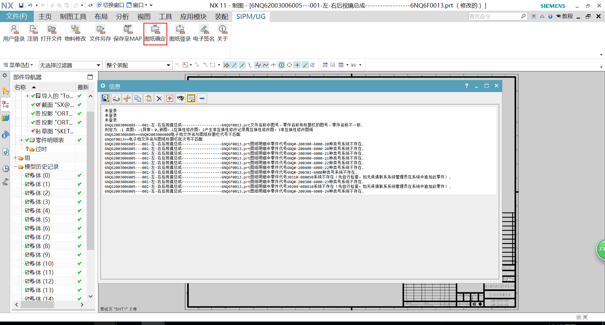Collapse the 模型历史记录 tree folder
Viewport: 605px width, 325px height.
point(15,167)
